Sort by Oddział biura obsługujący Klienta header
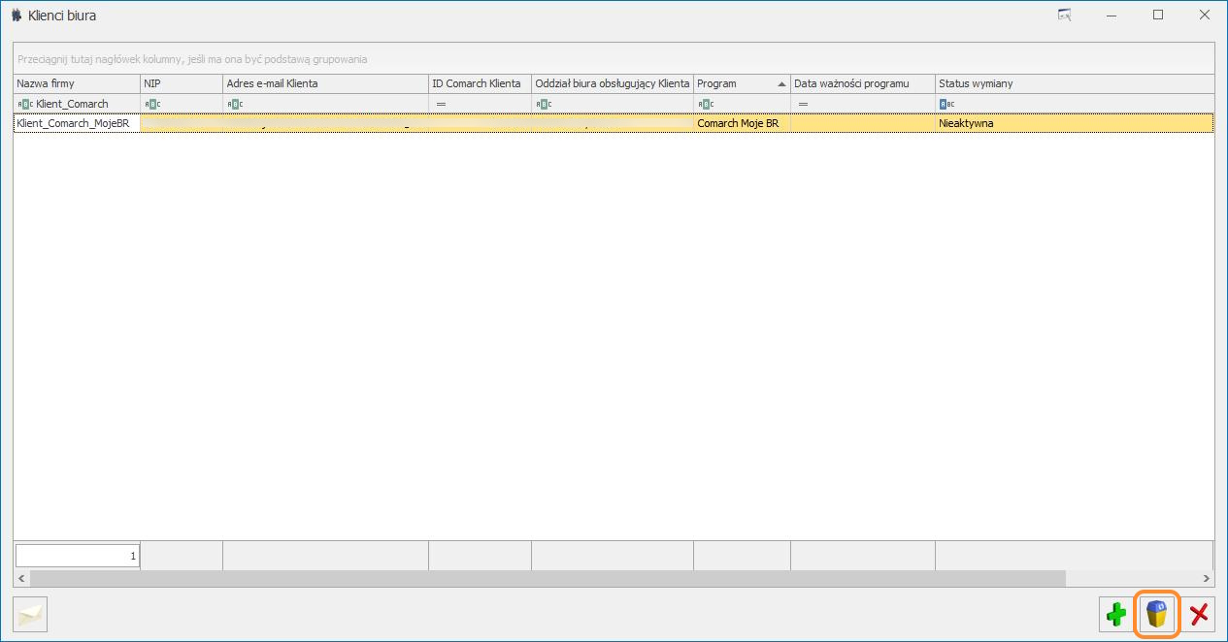The image size is (1228, 642). 613,84
